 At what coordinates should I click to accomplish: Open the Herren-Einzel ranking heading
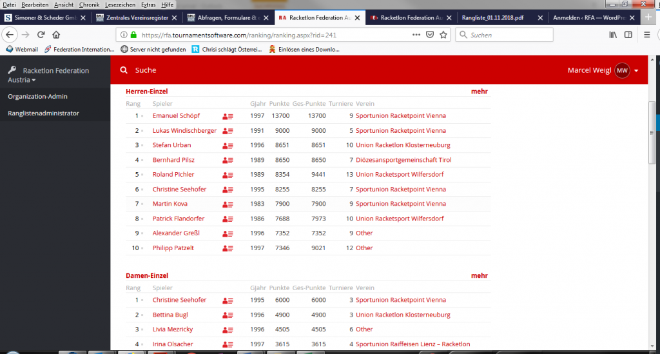[146, 92]
